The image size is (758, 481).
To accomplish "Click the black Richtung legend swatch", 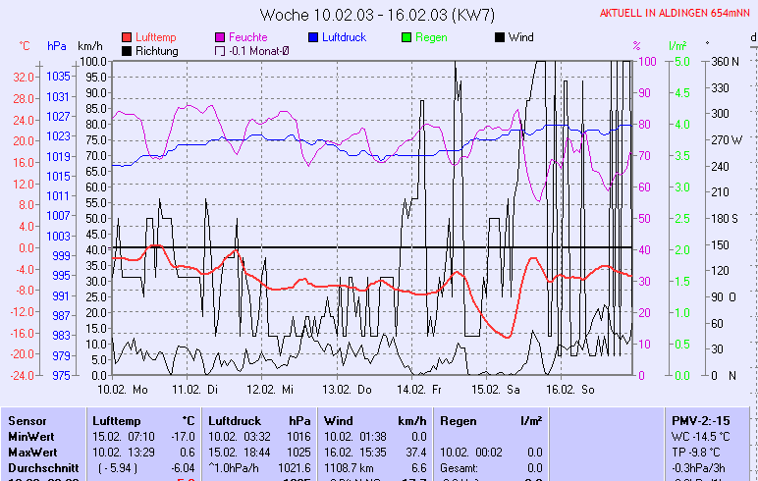I will pyautogui.click(x=127, y=51).
